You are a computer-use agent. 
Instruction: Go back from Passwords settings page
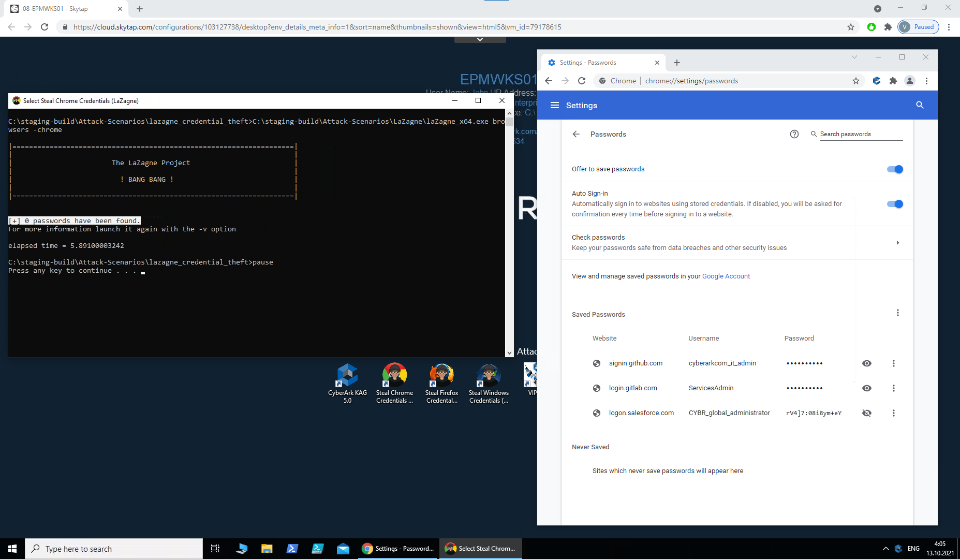point(576,134)
